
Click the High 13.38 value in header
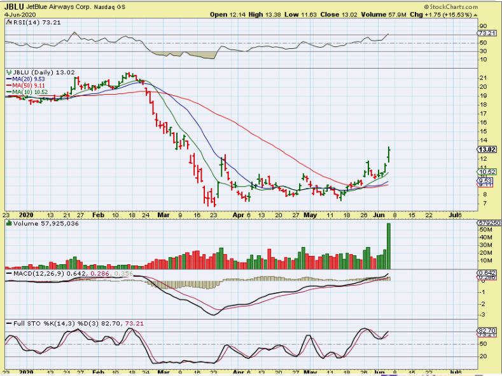[265, 15]
